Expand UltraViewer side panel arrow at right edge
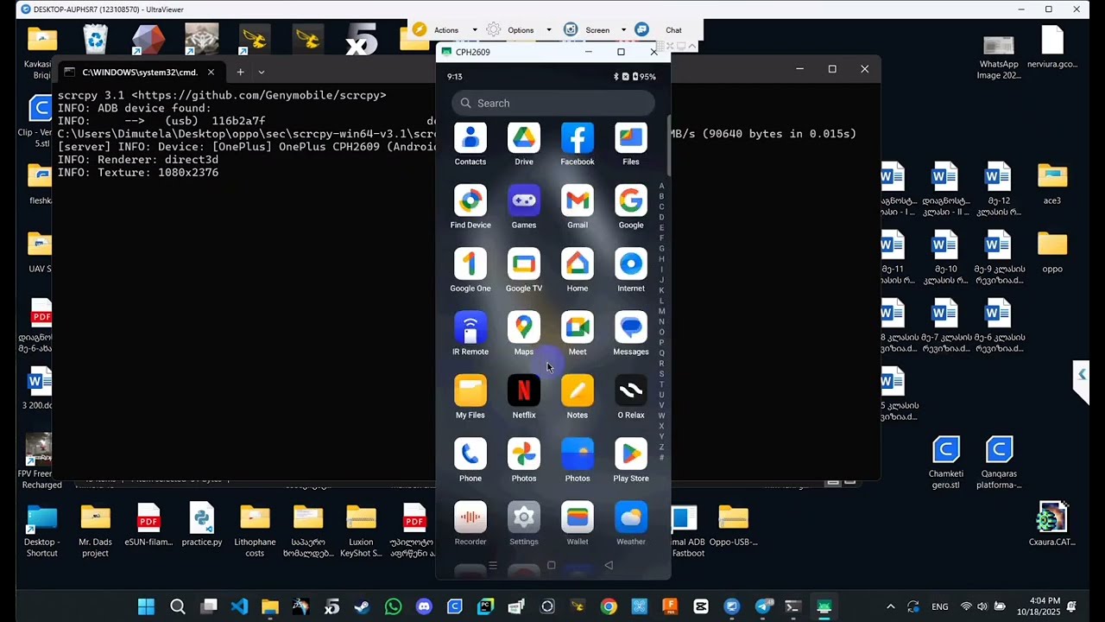The width and height of the screenshot is (1105, 622). pyautogui.click(x=1081, y=375)
